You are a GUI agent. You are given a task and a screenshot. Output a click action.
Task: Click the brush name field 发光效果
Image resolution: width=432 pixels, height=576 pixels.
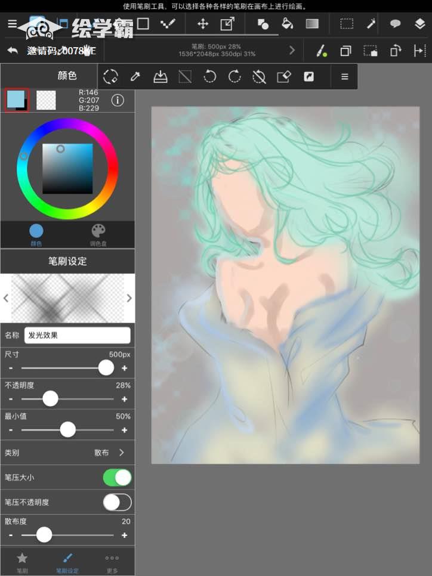click(x=77, y=335)
